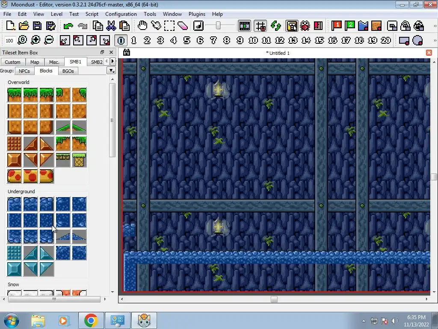
Task: Select the hand scroll tool
Action: [x=142, y=26]
